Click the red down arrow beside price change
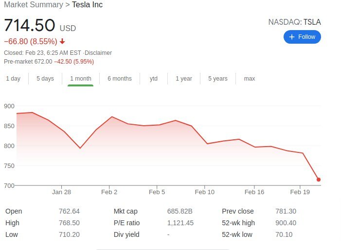The image size is (341, 250). click(x=62, y=41)
